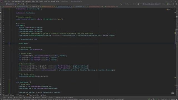Click the CRLF line separator indicator
178x100 pixels.
[x=162, y=99]
